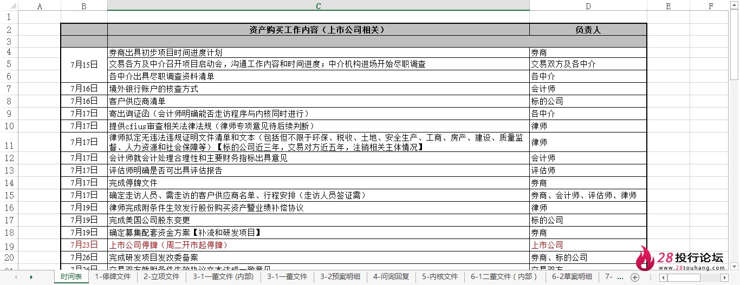Screen dimensions: 740x285
Task: Go to next sheet tab arrow
Action: tap(31, 277)
